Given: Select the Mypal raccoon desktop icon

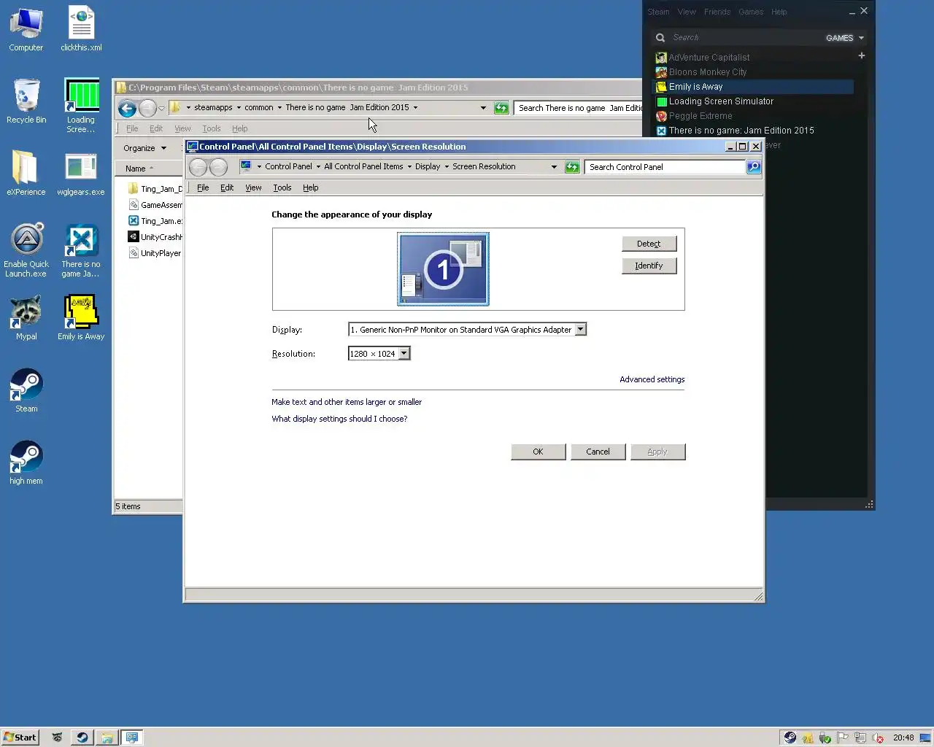Looking at the screenshot, I should click(x=26, y=318).
